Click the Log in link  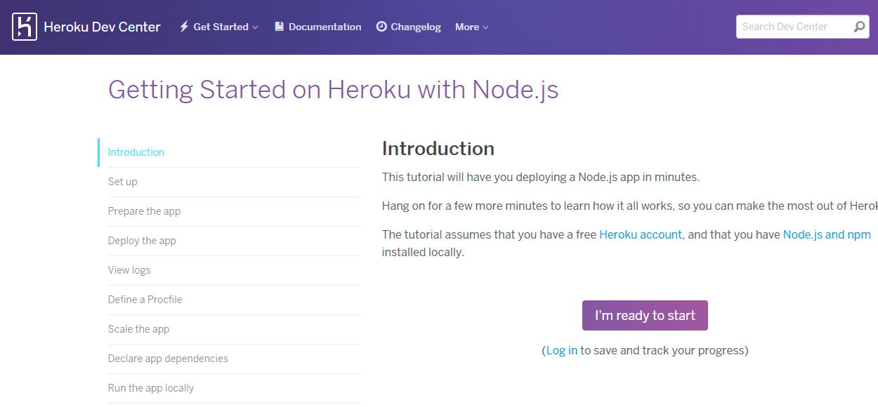click(x=562, y=350)
